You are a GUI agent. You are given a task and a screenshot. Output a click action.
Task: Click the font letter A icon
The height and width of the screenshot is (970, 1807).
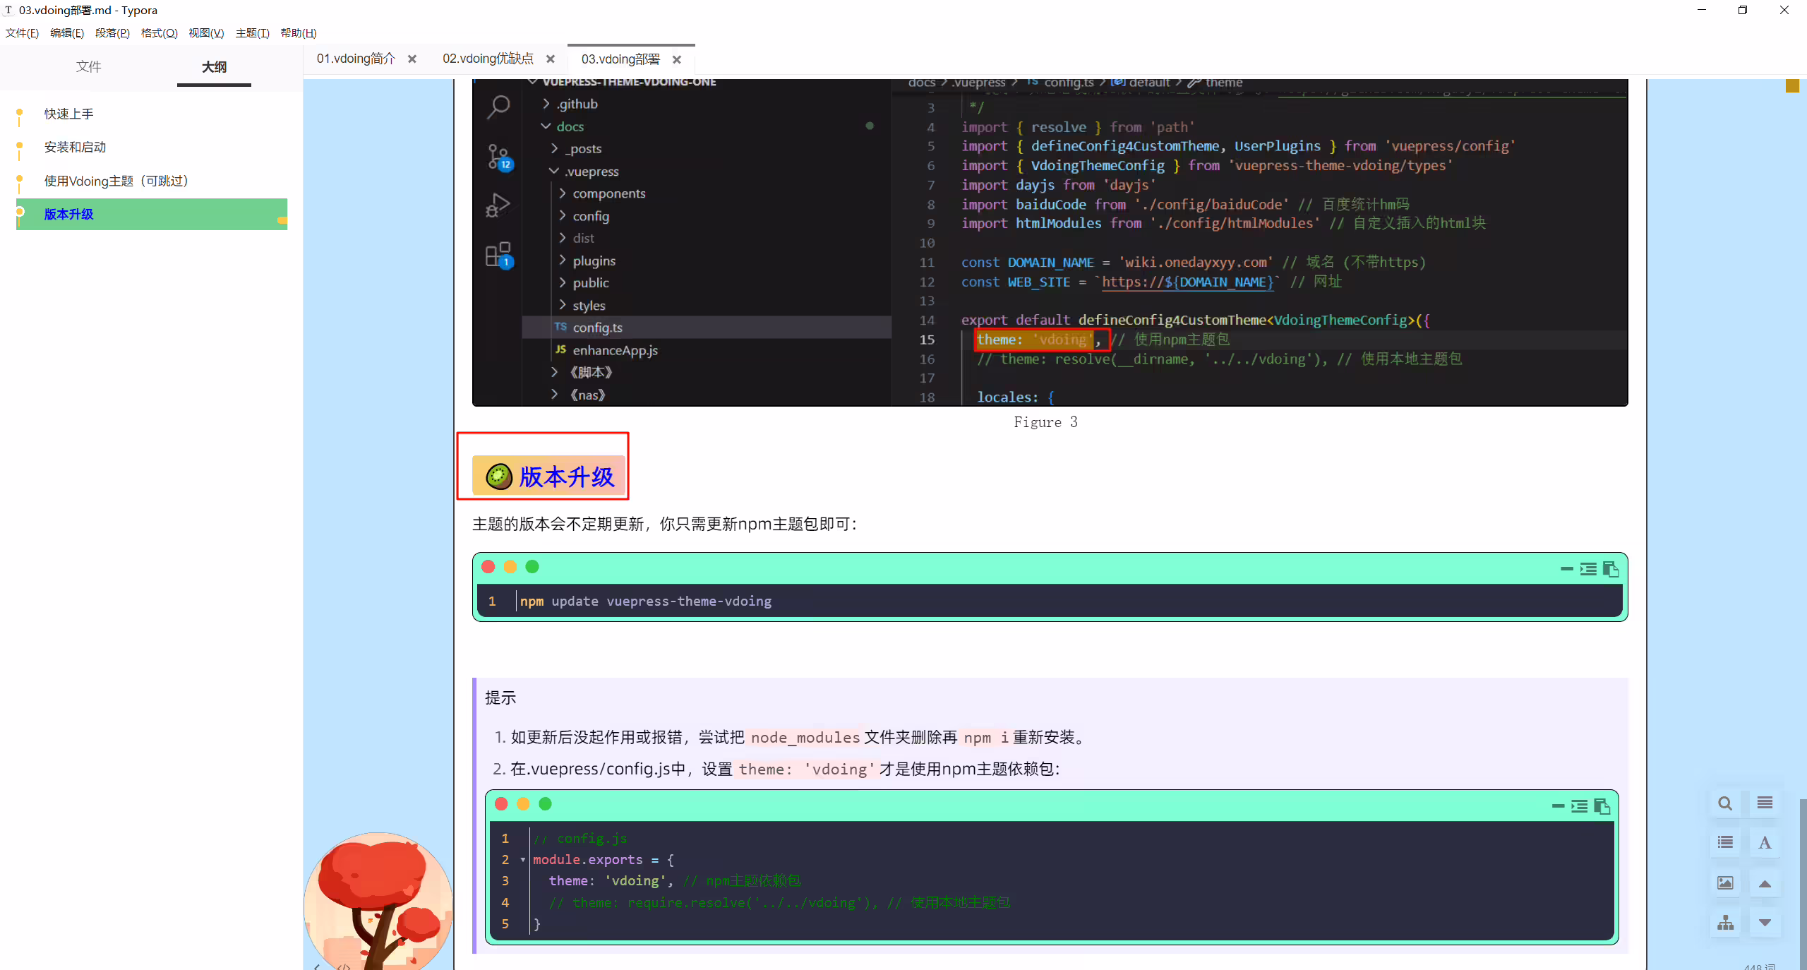pyautogui.click(x=1765, y=843)
